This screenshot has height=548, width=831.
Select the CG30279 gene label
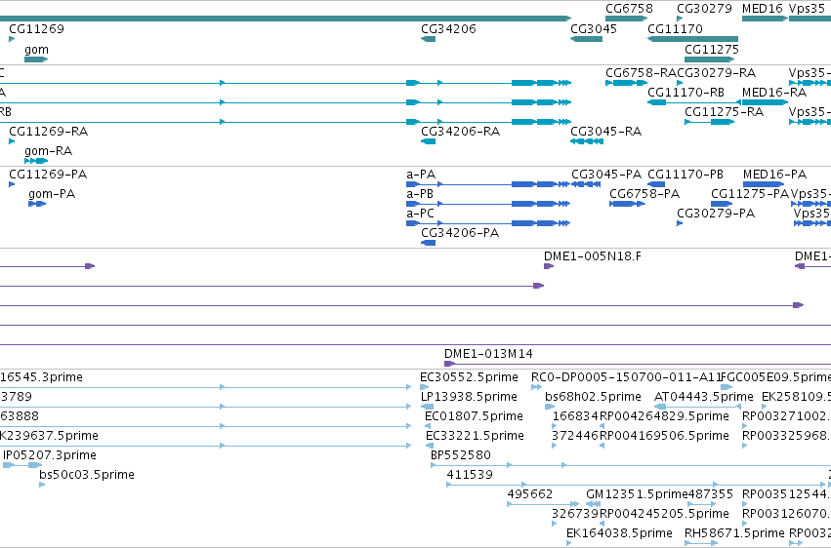[704, 9]
